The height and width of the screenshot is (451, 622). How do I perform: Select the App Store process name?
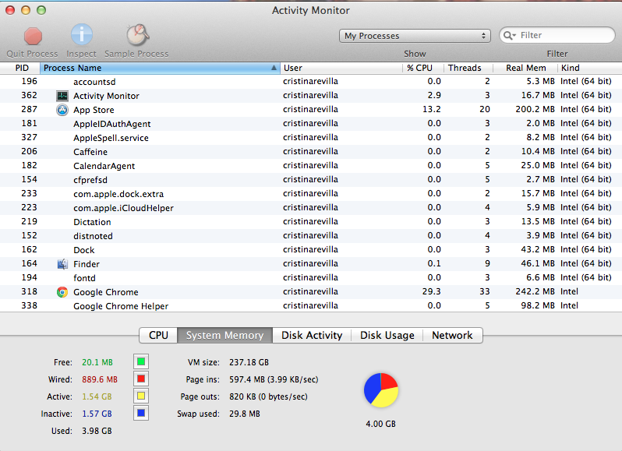[x=94, y=110]
